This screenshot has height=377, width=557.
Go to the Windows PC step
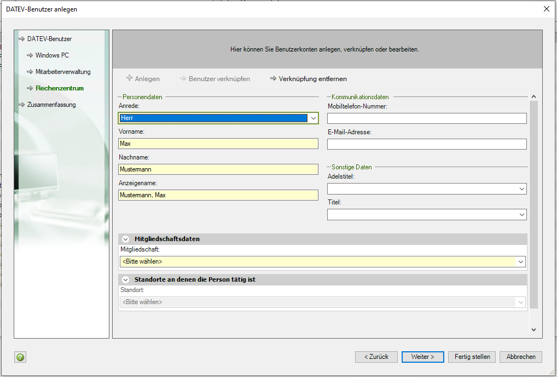(x=52, y=55)
